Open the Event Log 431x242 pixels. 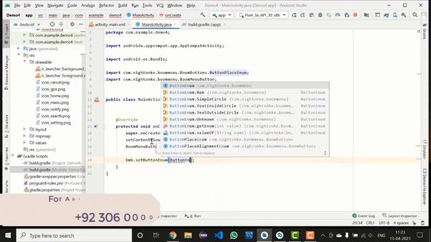(364, 216)
